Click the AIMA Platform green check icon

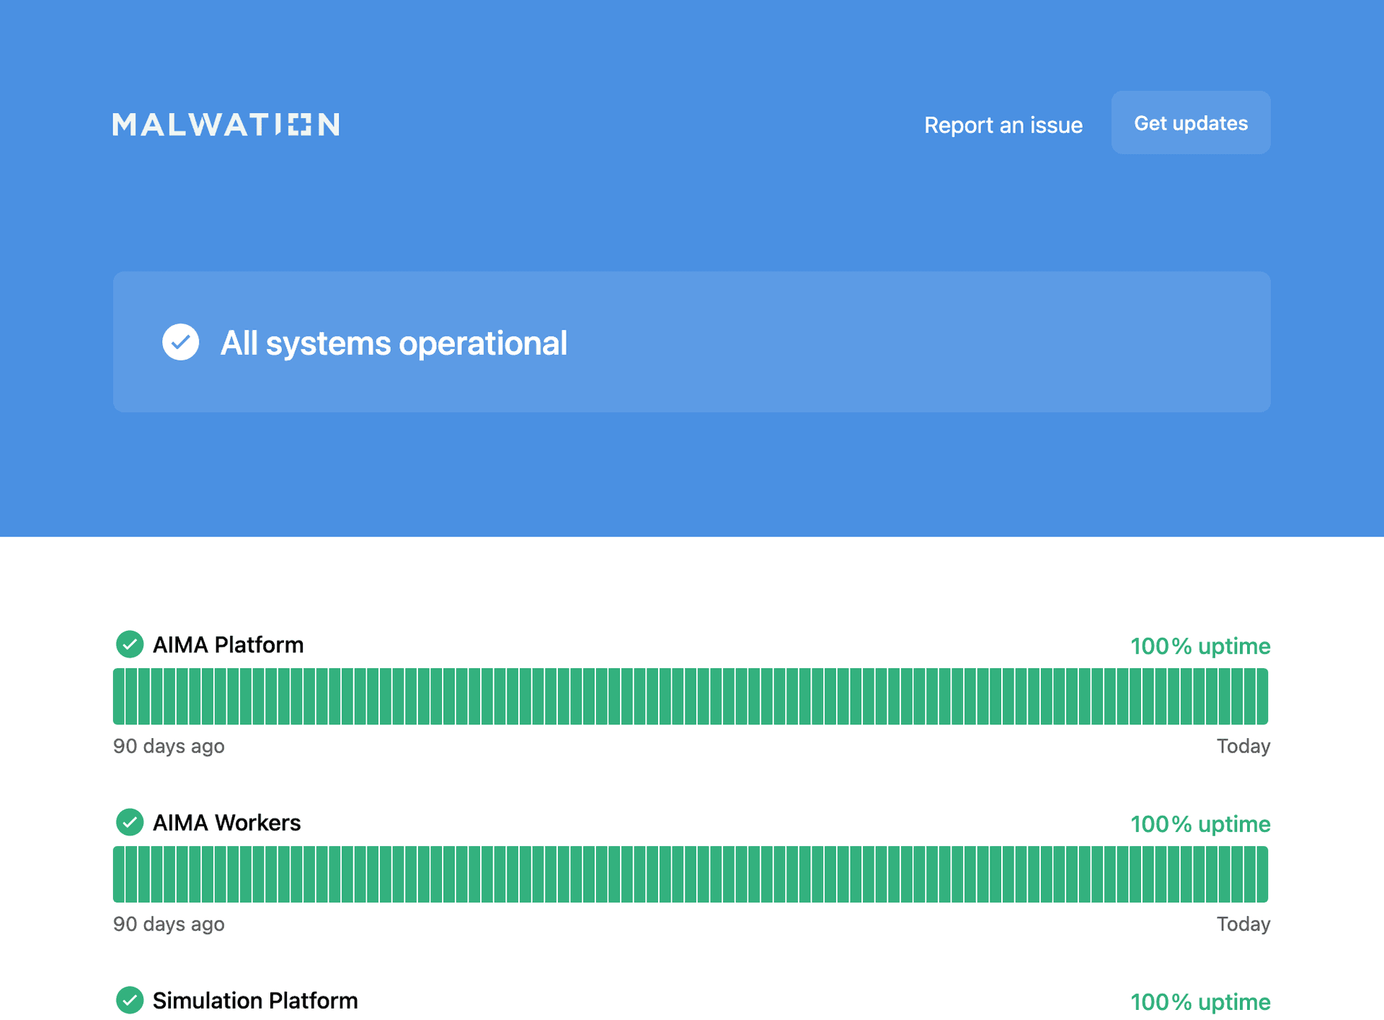(130, 644)
